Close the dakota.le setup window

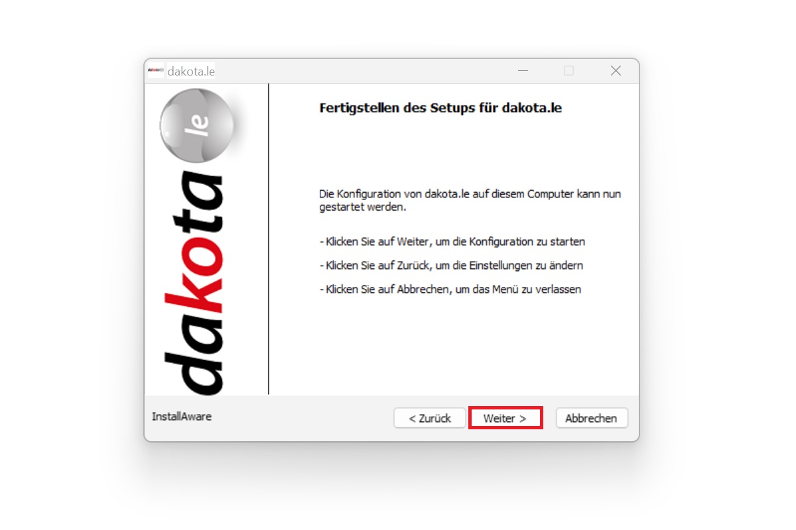[x=616, y=71]
